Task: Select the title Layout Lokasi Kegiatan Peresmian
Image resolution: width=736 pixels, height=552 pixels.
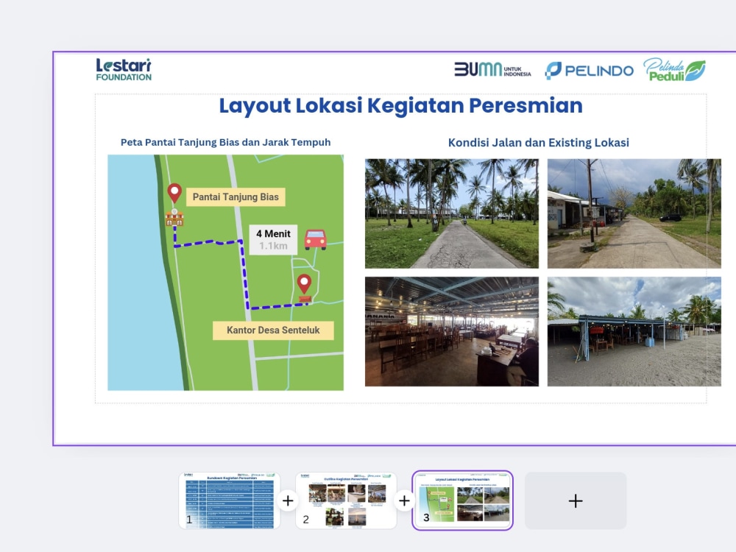Action: (401, 105)
